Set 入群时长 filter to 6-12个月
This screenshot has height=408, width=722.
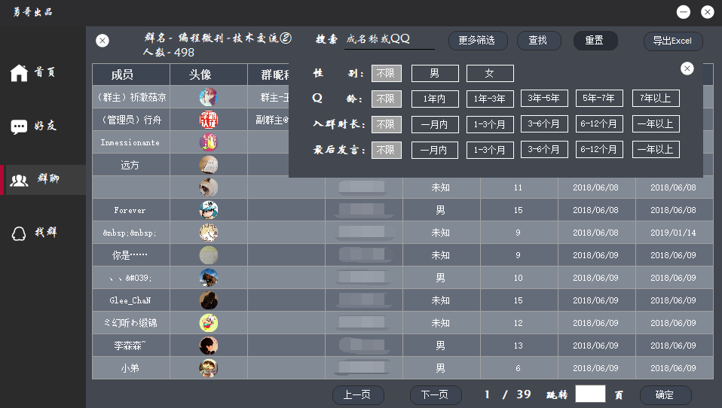tap(599, 123)
